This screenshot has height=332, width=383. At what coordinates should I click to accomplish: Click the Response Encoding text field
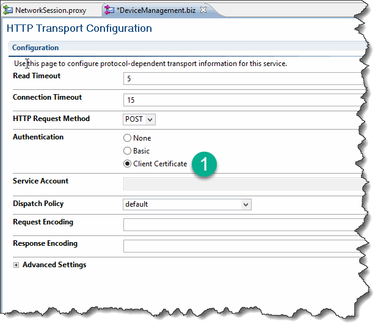(x=243, y=246)
